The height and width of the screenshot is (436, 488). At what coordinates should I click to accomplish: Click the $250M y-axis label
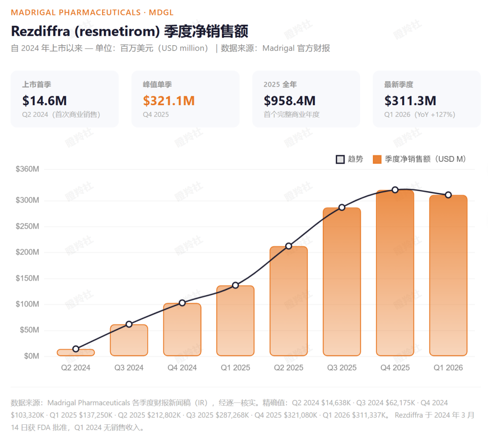28,227
